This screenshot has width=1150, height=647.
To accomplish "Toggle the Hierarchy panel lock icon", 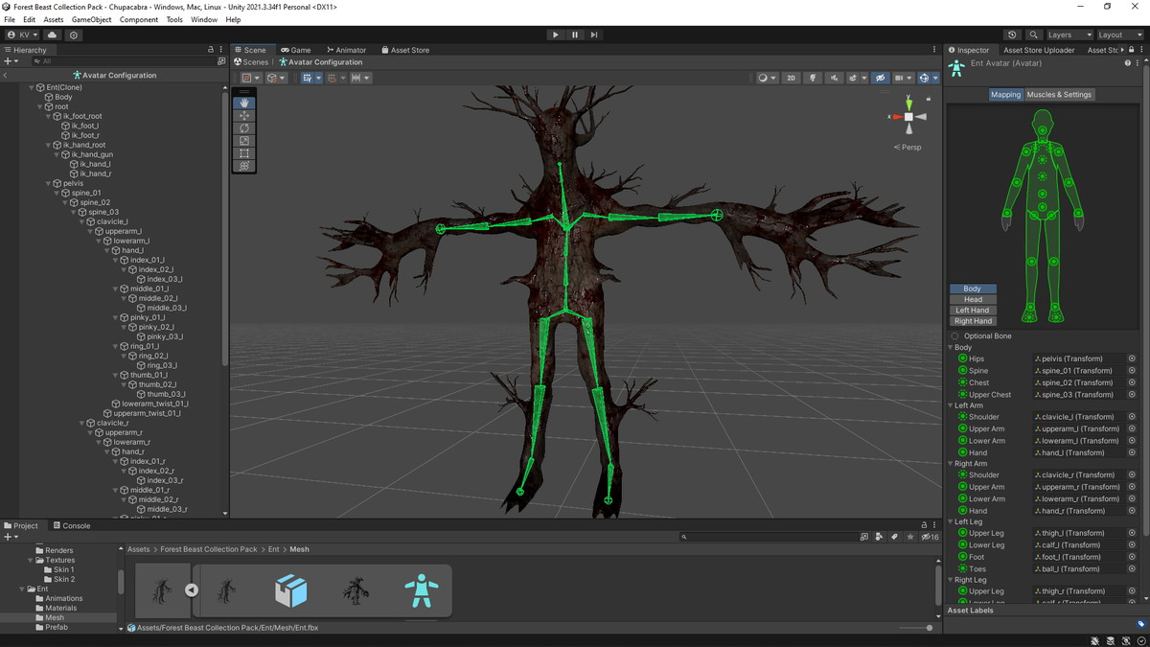I will point(211,50).
